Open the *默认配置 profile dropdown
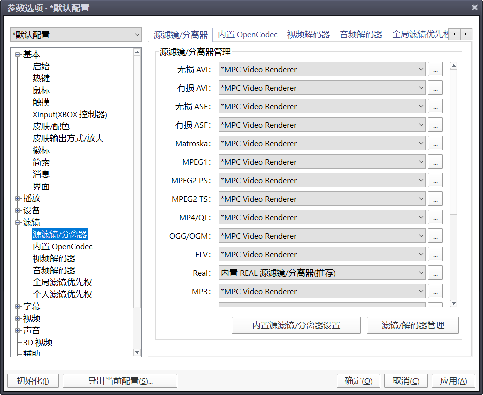Screen dimensions: 483x395 (76, 35)
